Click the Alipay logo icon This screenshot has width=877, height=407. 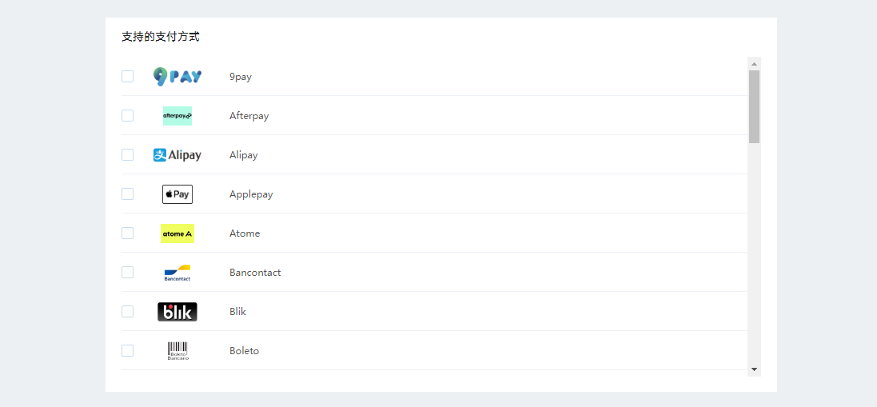[177, 155]
